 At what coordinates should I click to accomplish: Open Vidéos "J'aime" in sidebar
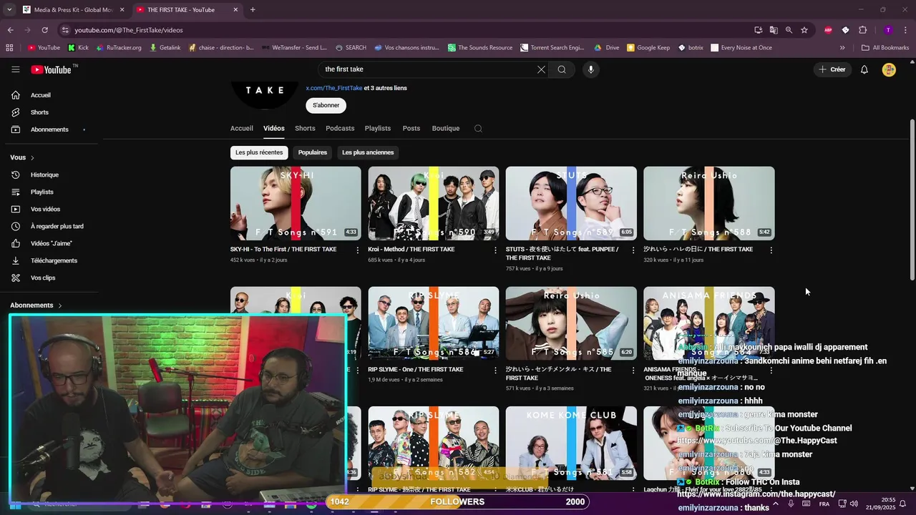coord(52,243)
